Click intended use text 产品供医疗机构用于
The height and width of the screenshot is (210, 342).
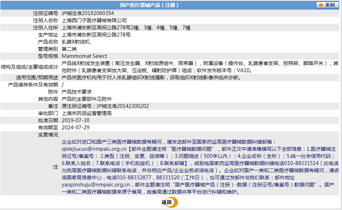click(x=151, y=78)
